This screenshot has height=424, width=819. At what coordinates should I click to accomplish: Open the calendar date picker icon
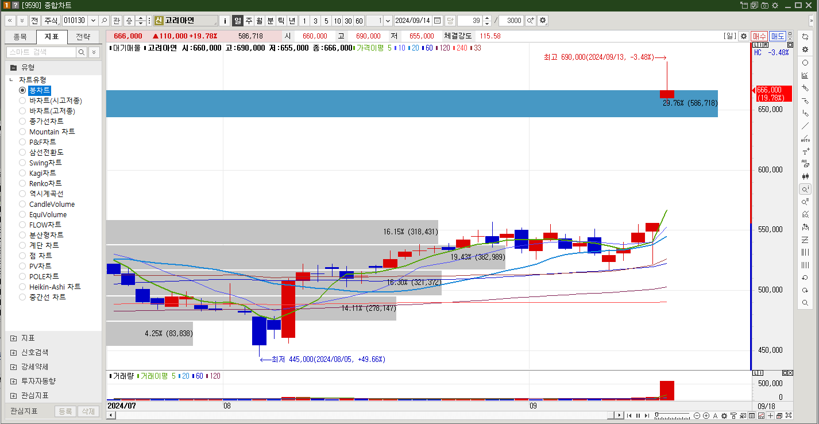(438, 21)
